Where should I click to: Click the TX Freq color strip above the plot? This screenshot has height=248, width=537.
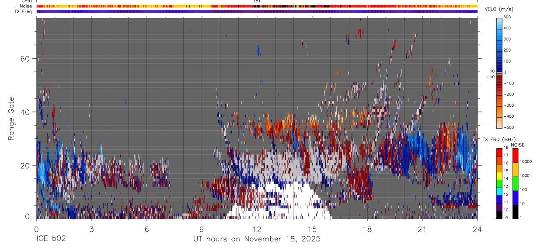pyautogui.click(x=257, y=11)
